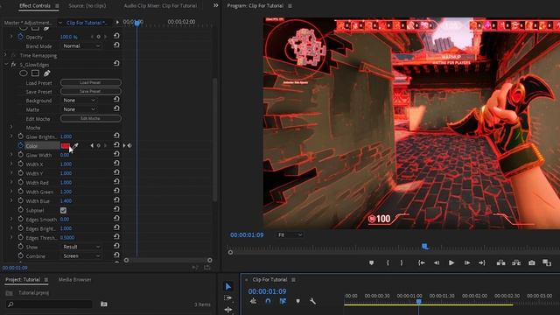560x315 pixels.
Task: Open timeline display settings wrench
Action: tap(312, 301)
